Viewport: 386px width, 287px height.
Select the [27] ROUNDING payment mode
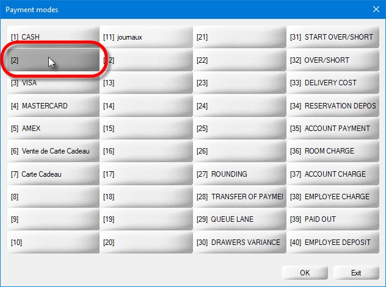(239, 174)
